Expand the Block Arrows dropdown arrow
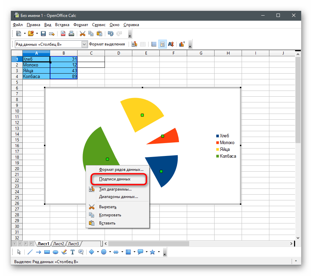 click(122, 252)
